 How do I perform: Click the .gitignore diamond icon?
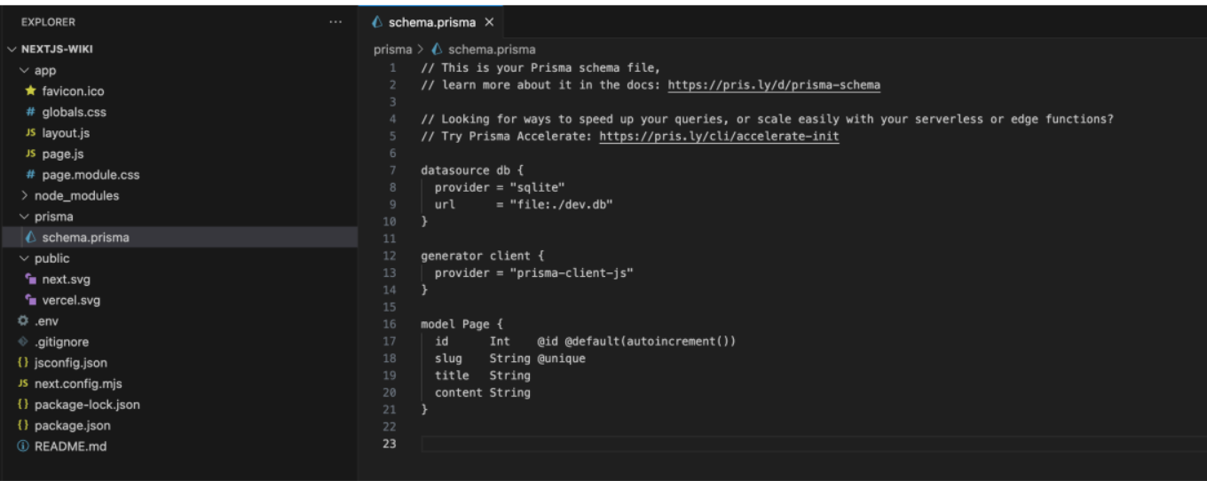23,342
